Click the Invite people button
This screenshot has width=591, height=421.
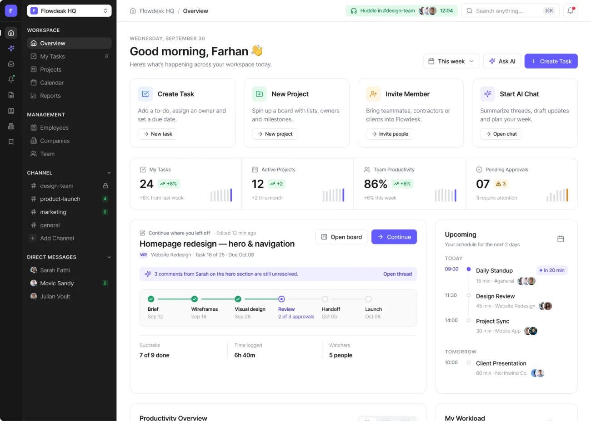[x=390, y=134]
